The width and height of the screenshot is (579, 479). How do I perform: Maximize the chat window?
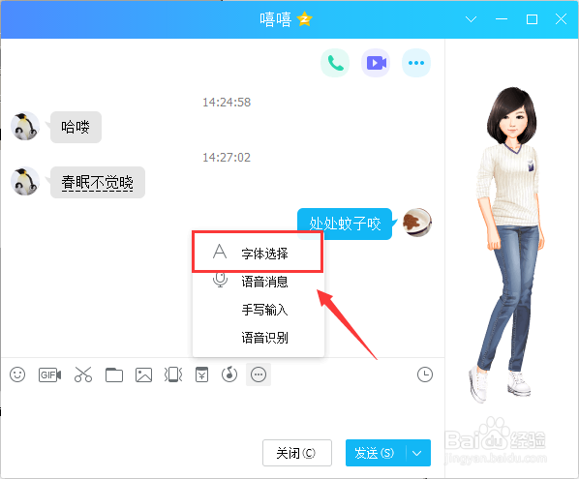[x=532, y=19]
